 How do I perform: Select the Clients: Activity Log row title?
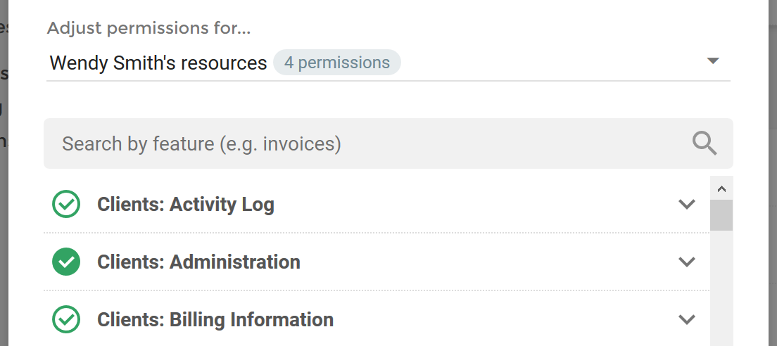click(x=186, y=205)
